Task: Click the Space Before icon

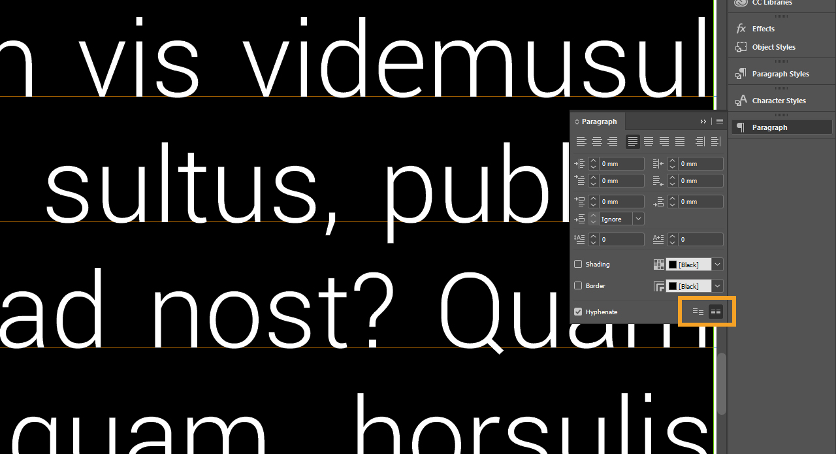Action: pos(579,201)
